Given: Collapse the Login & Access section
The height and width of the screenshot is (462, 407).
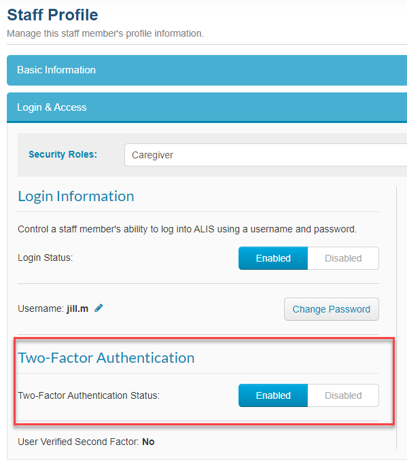Looking at the screenshot, I should tap(207, 107).
